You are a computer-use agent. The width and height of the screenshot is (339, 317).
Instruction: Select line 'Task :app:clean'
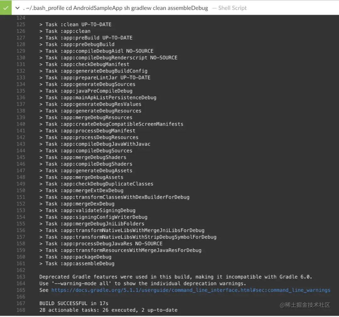[65, 31]
